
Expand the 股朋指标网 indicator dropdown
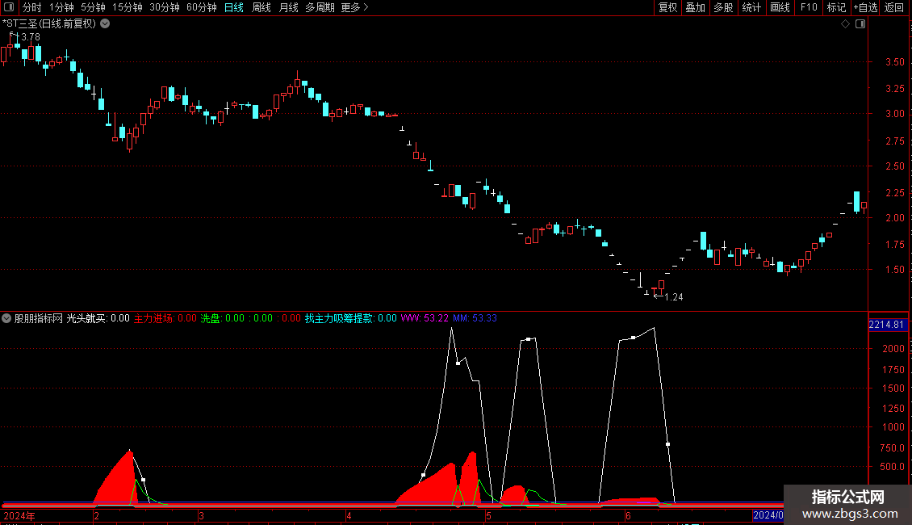point(6,318)
